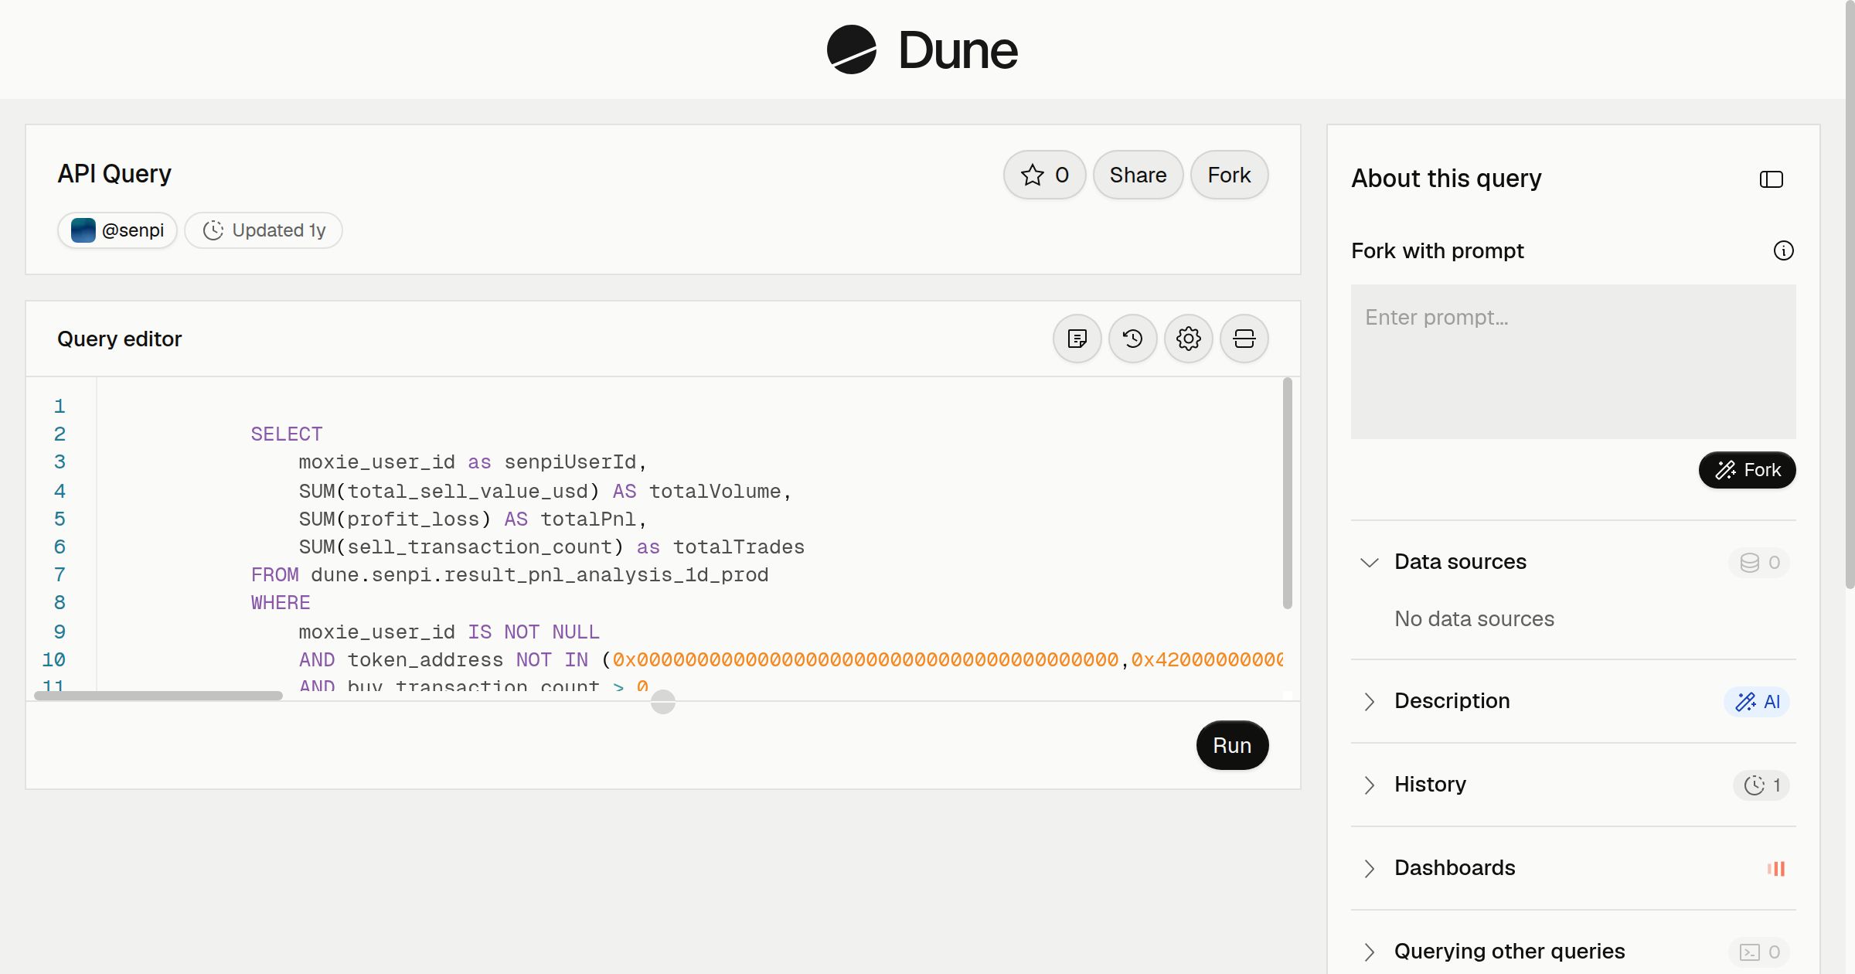Click the API Query title
Screen dimensions: 1855x974
click(x=114, y=174)
